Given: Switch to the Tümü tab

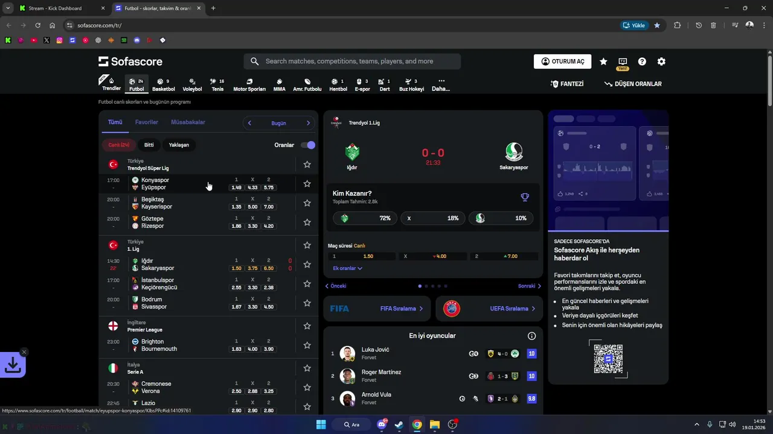Looking at the screenshot, I should (115, 122).
